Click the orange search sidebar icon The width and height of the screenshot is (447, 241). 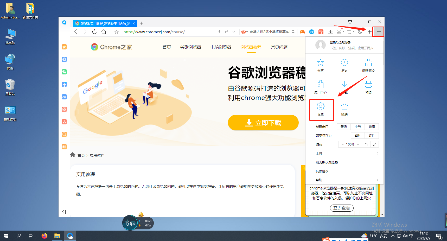(x=64, y=134)
